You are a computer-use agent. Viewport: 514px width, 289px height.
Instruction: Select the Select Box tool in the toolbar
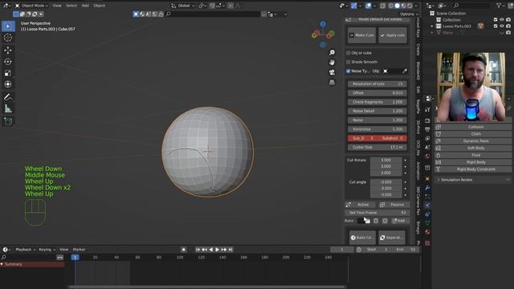pyautogui.click(x=8, y=26)
